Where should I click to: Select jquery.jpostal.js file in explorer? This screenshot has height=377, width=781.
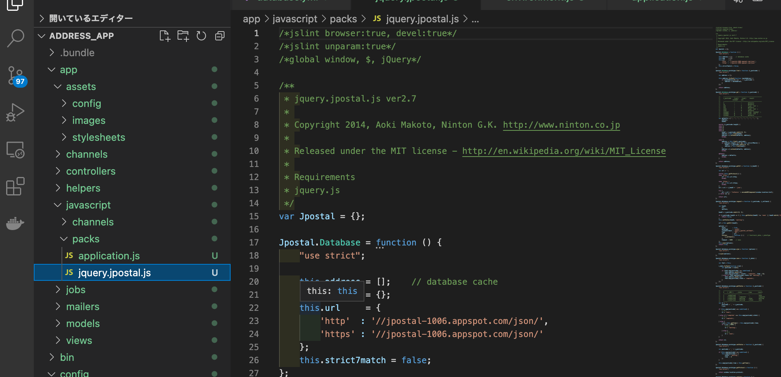(132, 273)
